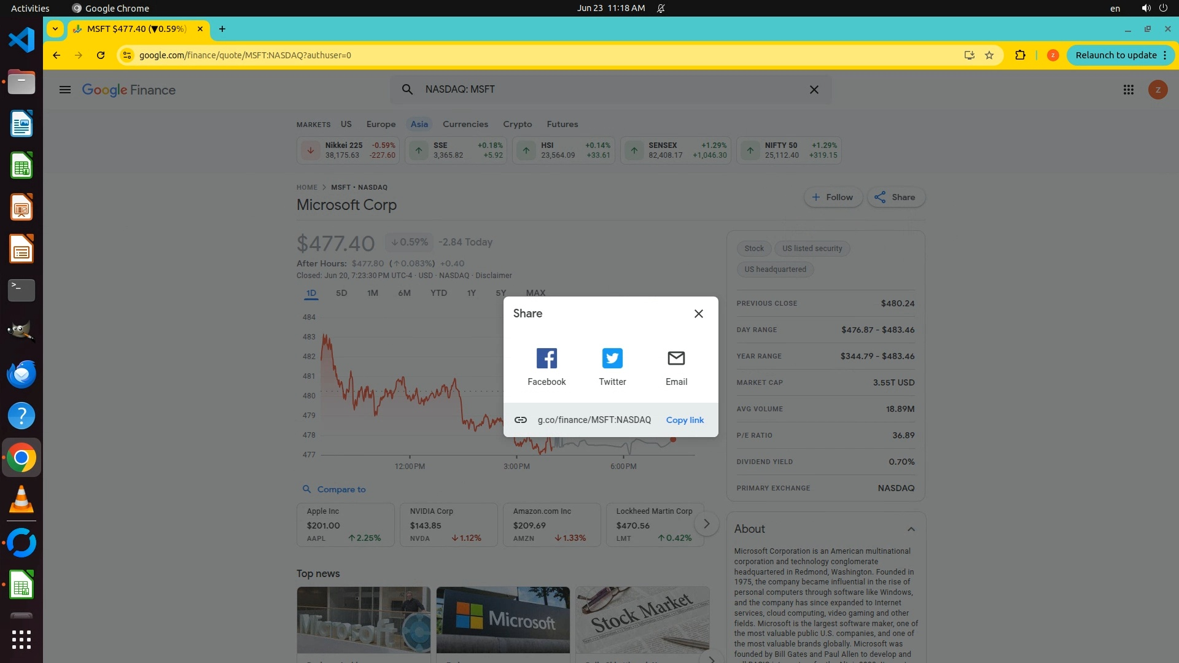The image size is (1179, 663).
Task: Click Copy link in Share dialog
Action: point(685,420)
